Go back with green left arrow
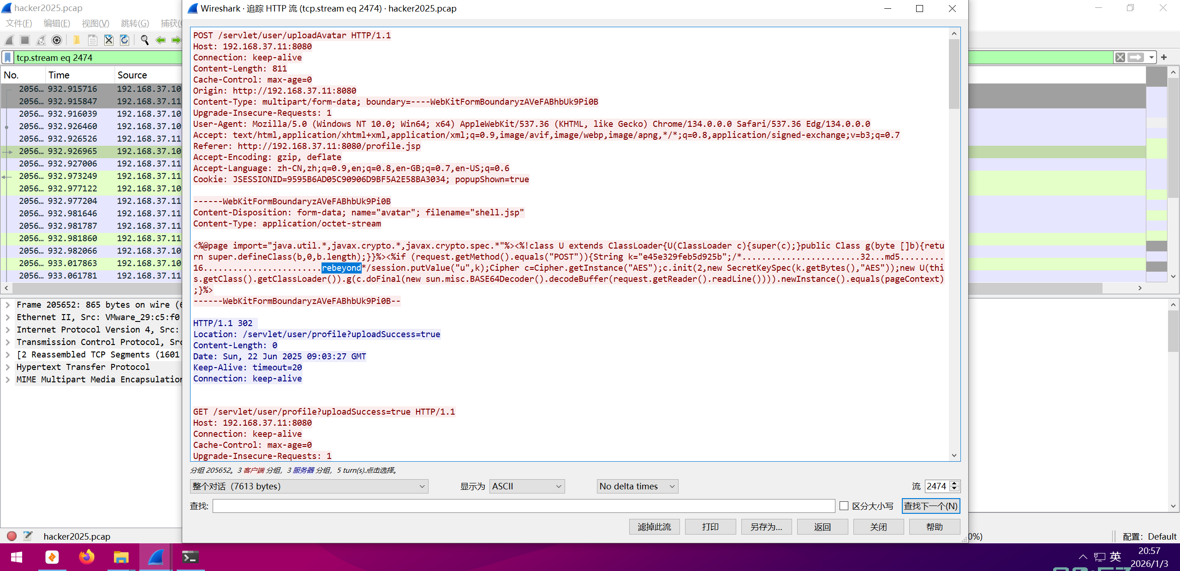Viewport: 1180px width, 571px height. 161,41
